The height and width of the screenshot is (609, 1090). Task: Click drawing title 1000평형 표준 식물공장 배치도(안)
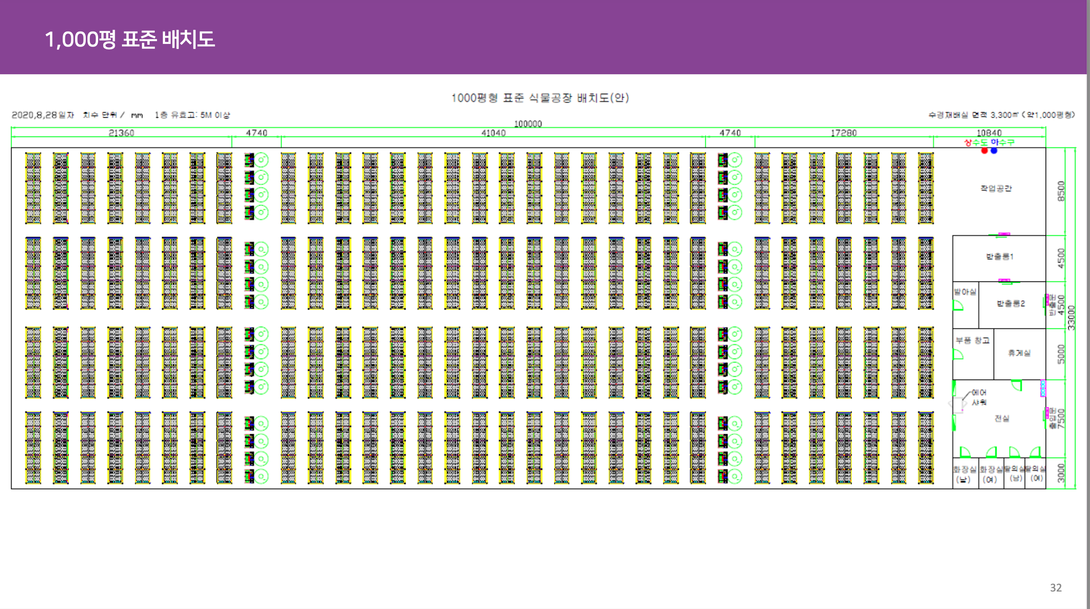pos(540,98)
